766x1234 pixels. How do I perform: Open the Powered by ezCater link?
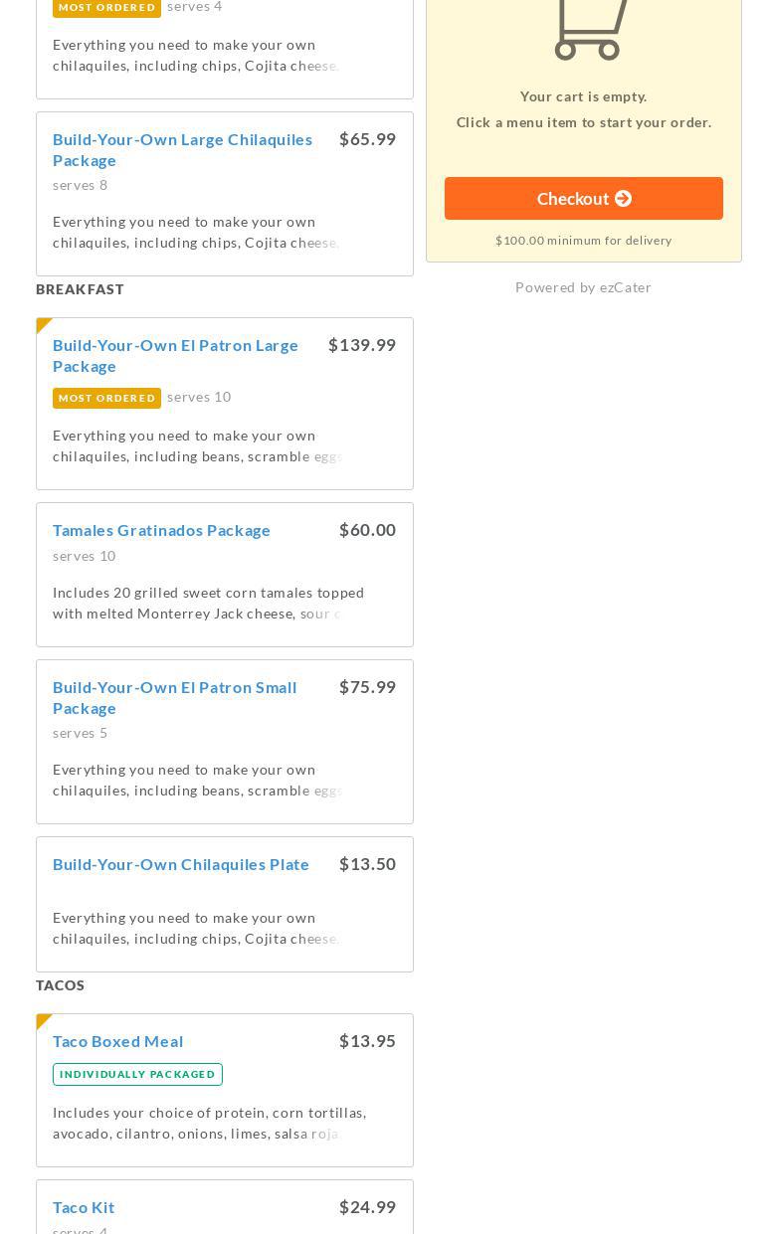[x=583, y=287]
